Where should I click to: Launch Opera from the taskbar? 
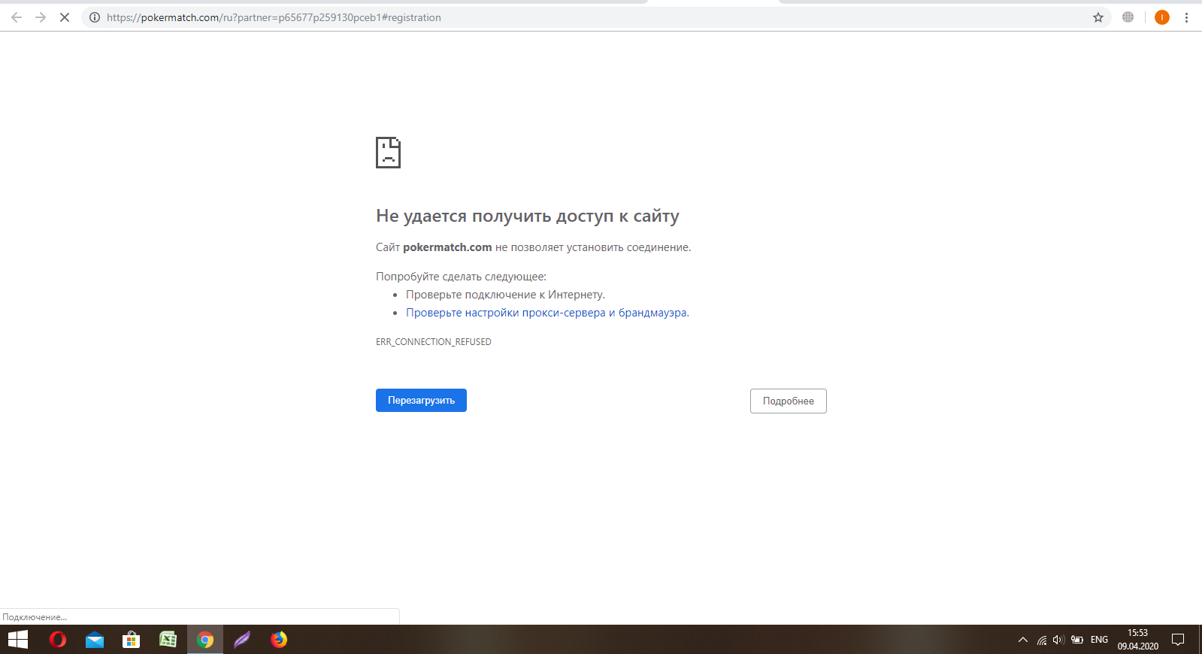pos(58,640)
